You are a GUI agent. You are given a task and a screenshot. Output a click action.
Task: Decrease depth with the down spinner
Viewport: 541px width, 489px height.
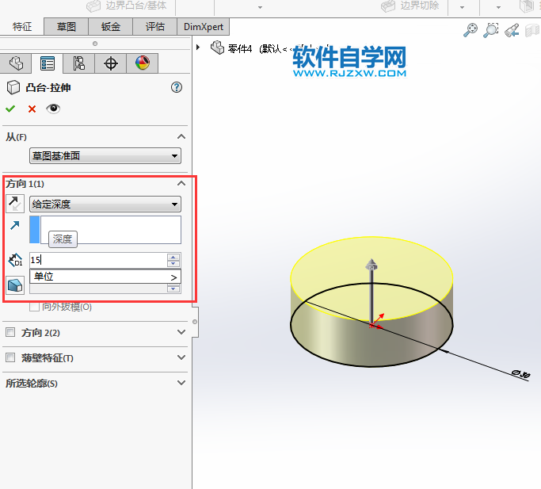coord(173,264)
